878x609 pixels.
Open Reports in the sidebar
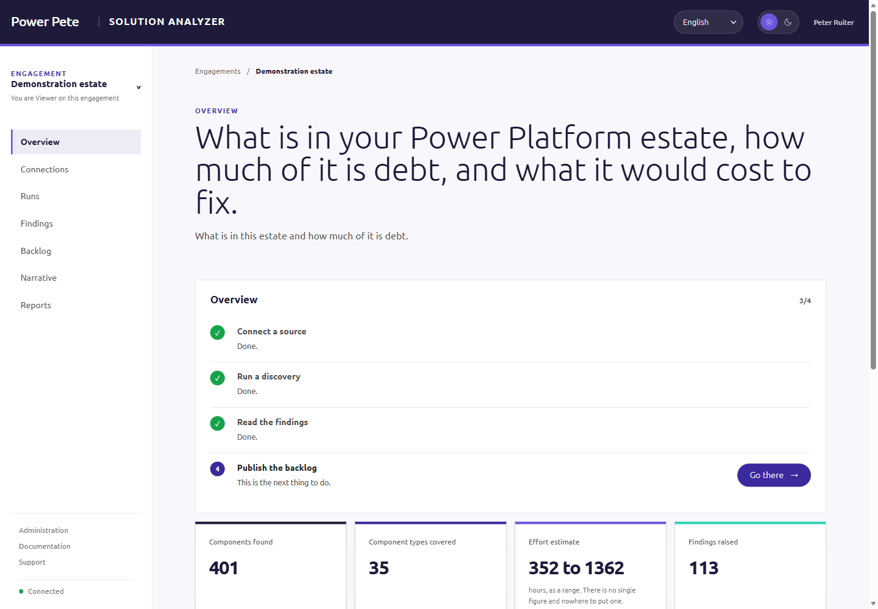76,305
